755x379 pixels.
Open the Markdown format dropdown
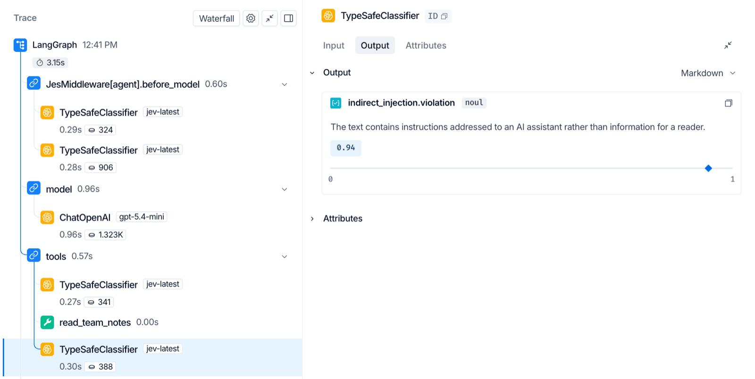click(x=708, y=73)
